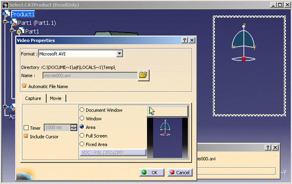Screen dimensions: 292x184
Task: Click the red compass manipulation square
Action: pos(244,59)
